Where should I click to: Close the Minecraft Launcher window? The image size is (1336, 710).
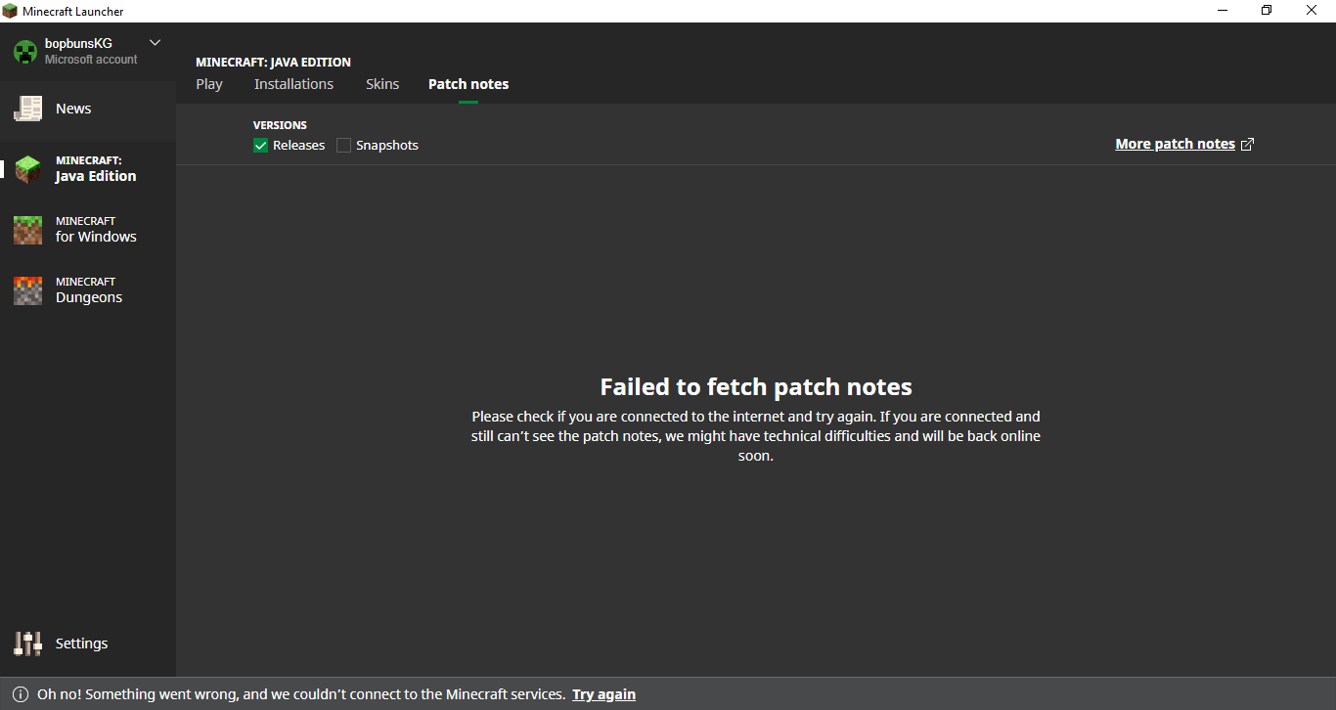(1313, 11)
